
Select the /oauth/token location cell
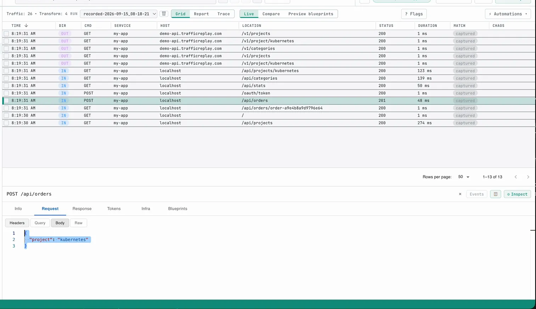256,93
